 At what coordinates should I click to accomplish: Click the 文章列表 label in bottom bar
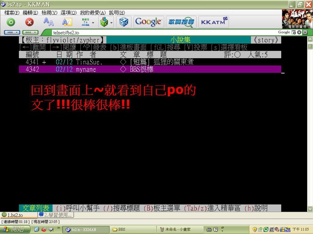35,208
